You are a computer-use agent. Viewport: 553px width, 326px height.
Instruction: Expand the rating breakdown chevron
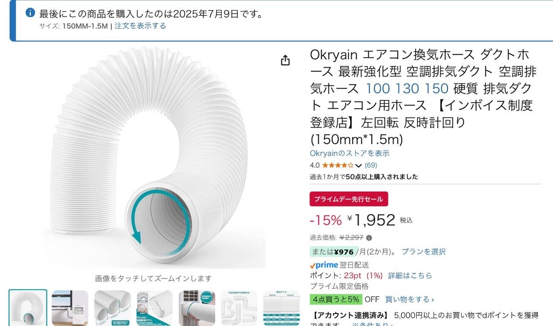359,166
